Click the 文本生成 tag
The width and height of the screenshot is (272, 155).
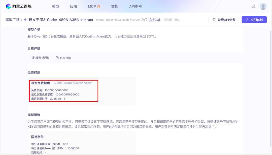click(x=154, y=20)
